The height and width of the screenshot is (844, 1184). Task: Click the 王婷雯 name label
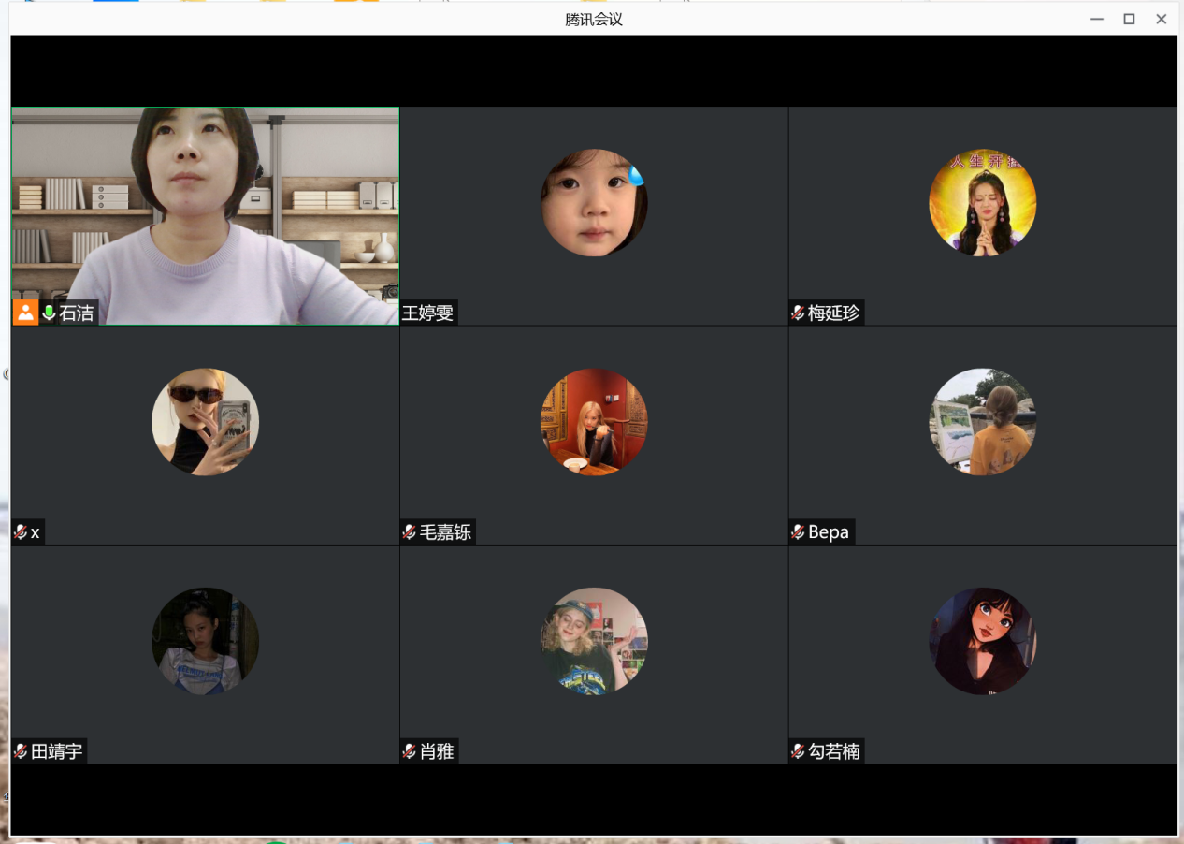coord(428,313)
